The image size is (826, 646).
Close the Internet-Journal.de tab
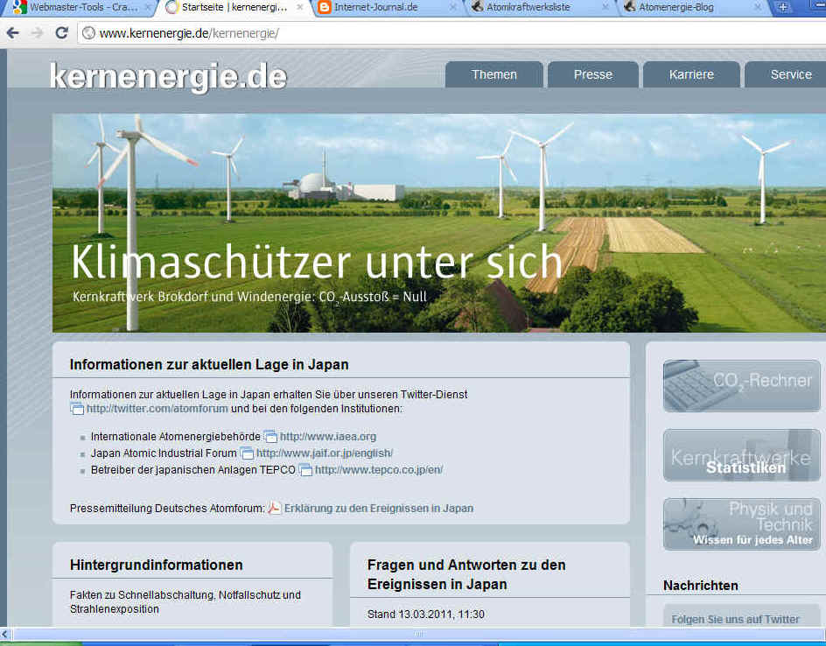pyautogui.click(x=452, y=7)
